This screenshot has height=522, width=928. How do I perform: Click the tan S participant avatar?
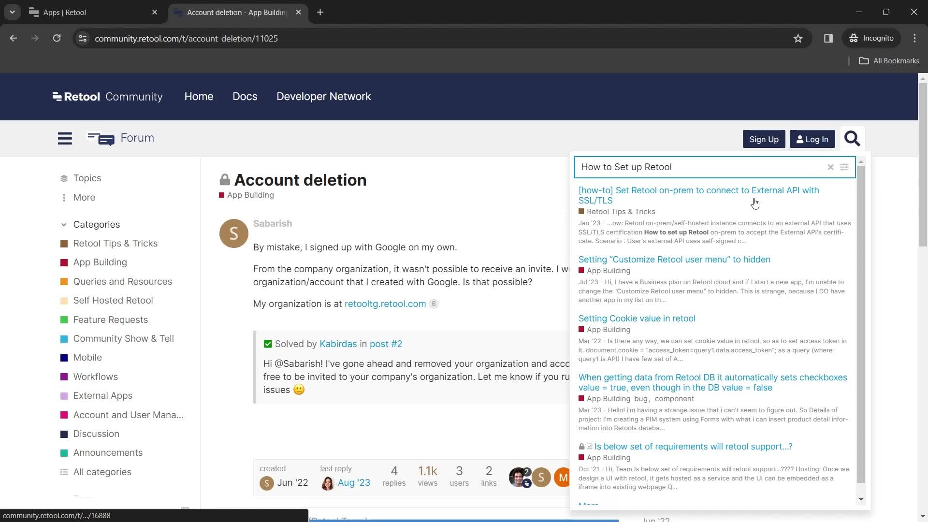pyautogui.click(x=541, y=478)
